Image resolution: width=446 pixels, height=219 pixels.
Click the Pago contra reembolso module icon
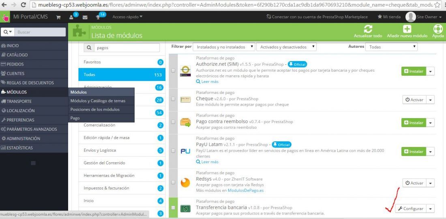click(185, 122)
